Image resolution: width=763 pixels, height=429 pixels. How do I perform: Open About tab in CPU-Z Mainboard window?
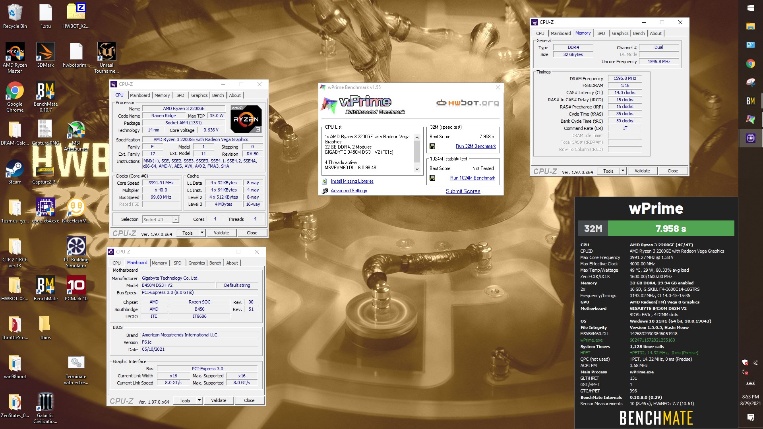232,263
